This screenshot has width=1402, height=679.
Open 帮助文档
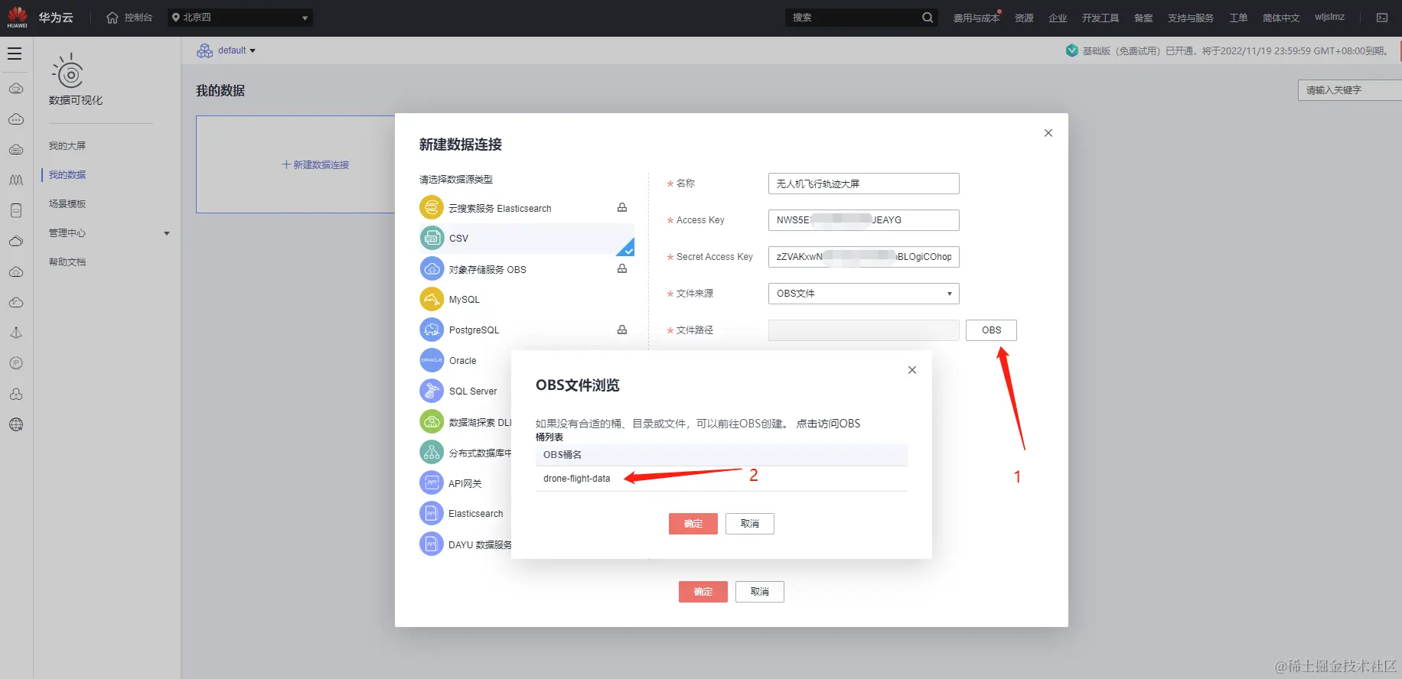[x=67, y=262]
